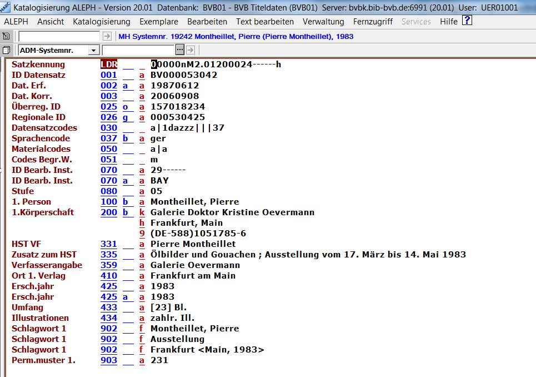Click the MH Systemnr. 19242 record title

coord(236,37)
